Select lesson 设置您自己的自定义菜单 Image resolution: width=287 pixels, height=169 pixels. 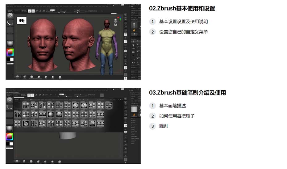(x=183, y=32)
